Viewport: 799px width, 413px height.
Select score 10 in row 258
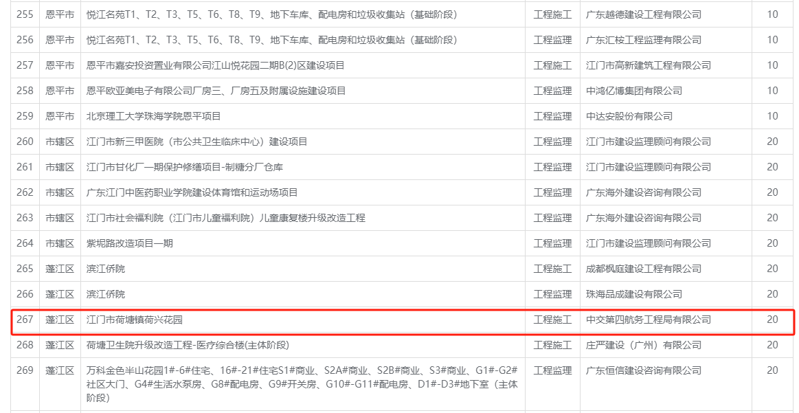pyautogui.click(x=772, y=91)
